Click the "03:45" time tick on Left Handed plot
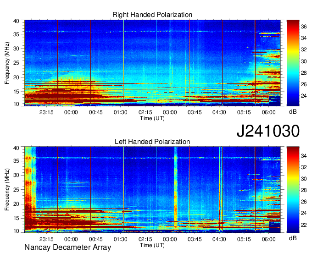Viewport: 312px width, 253px height. pyautogui.click(x=195, y=239)
